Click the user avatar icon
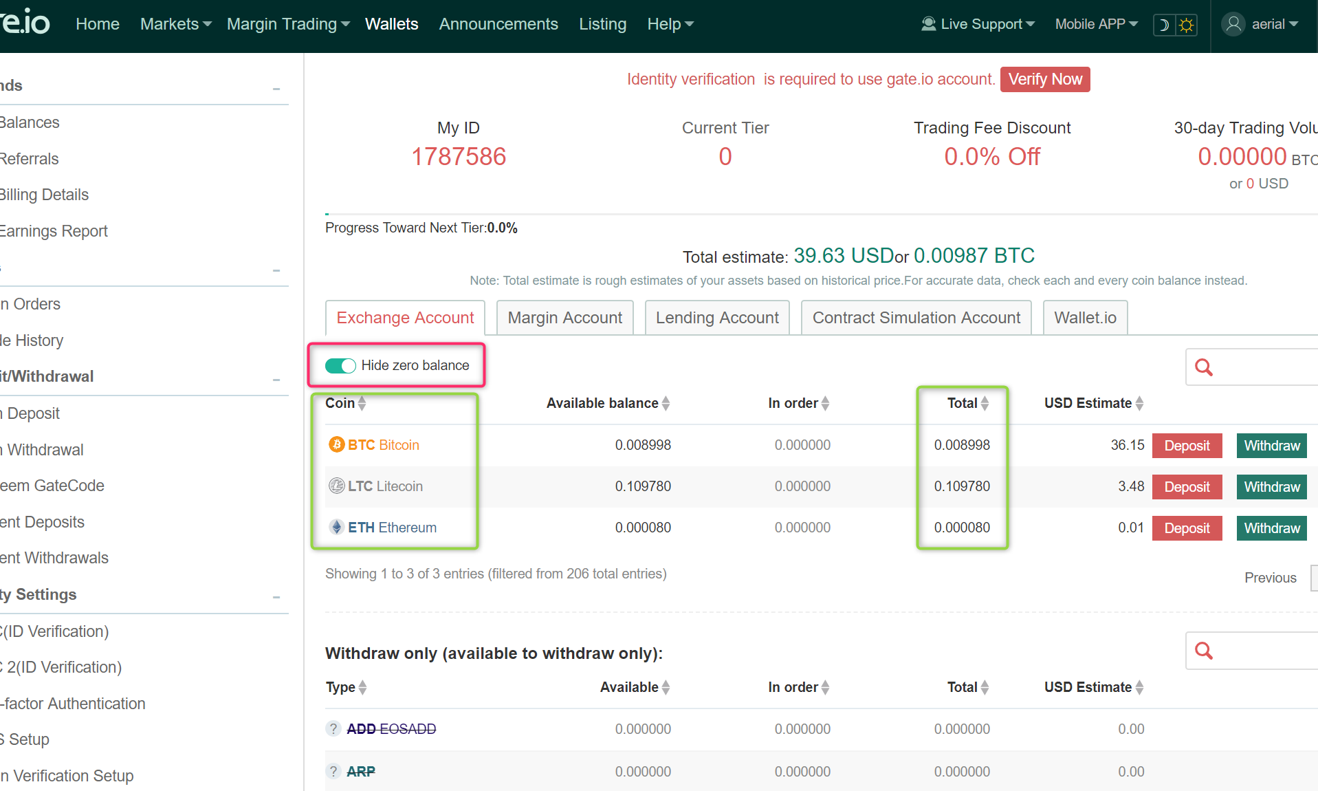This screenshot has width=1318, height=791. coord(1233,24)
